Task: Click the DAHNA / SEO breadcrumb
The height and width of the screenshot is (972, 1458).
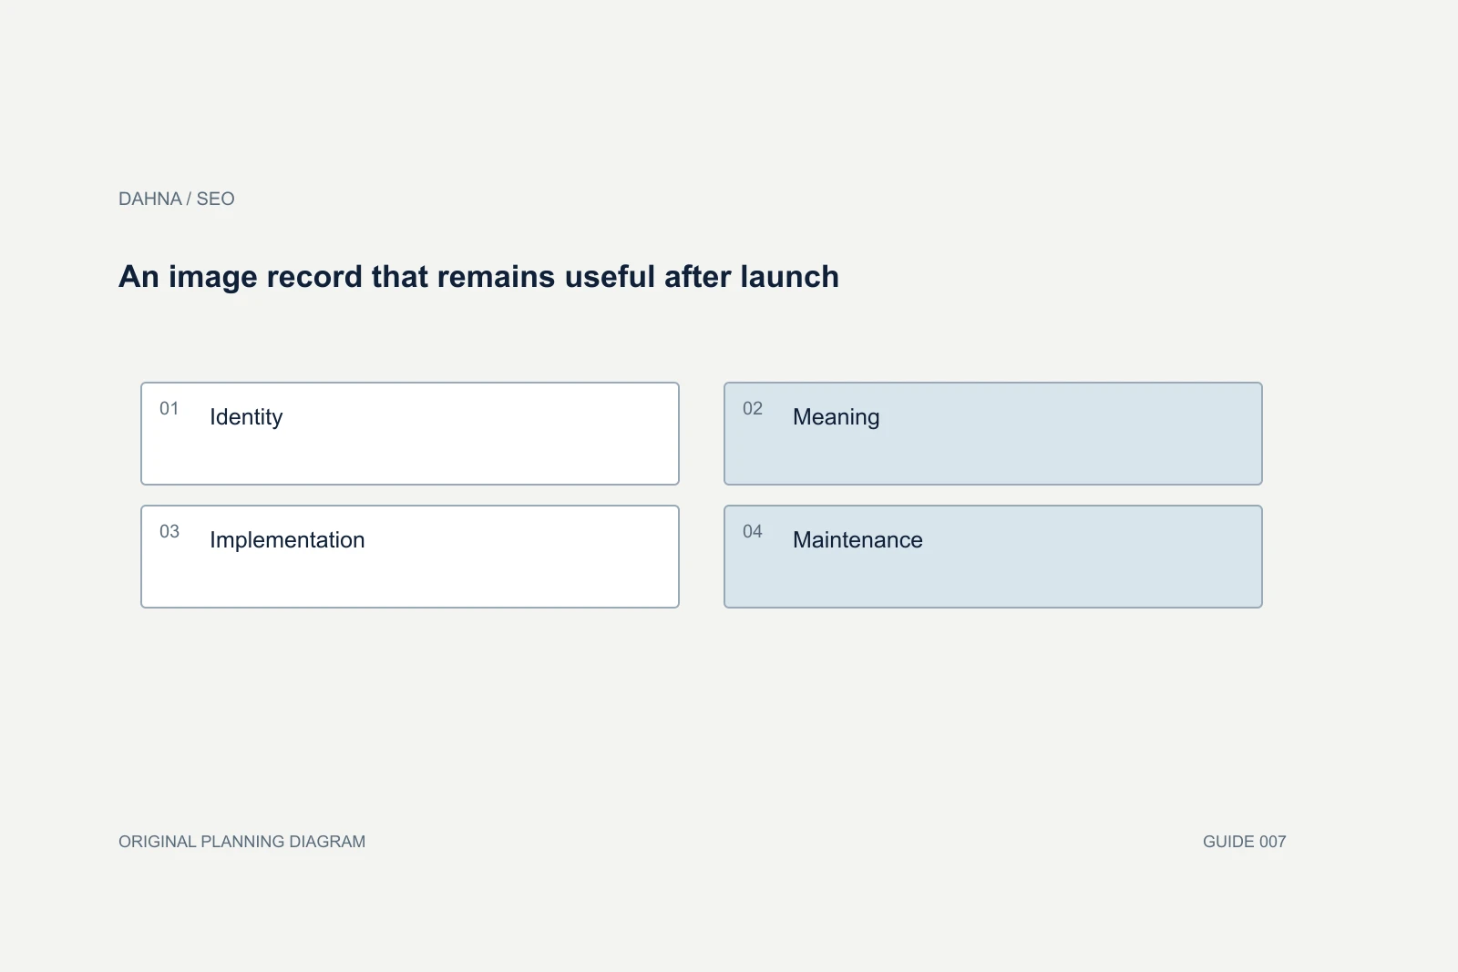Action: [x=177, y=199]
